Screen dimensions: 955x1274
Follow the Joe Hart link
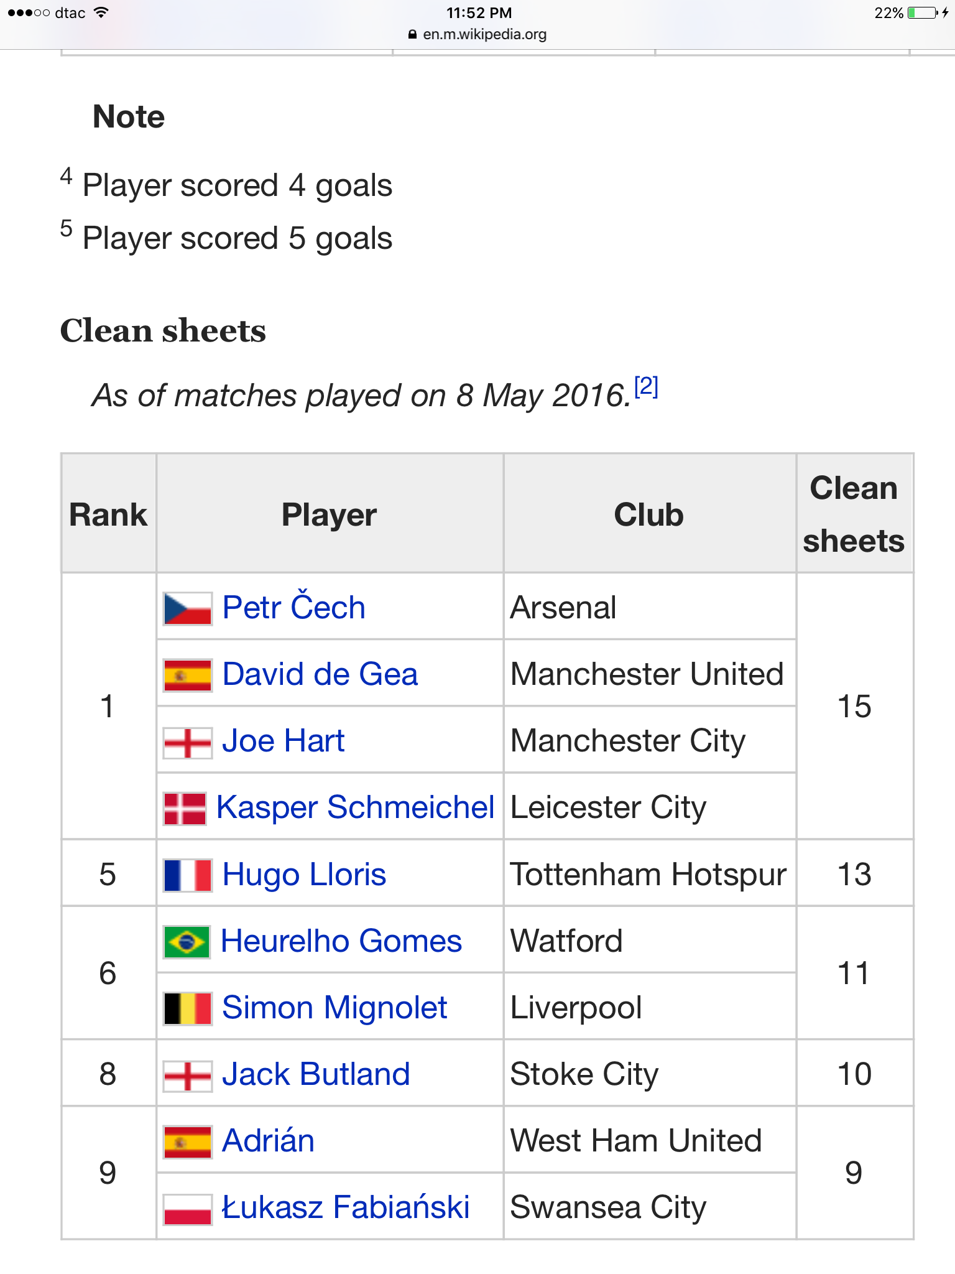[x=283, y=741]
